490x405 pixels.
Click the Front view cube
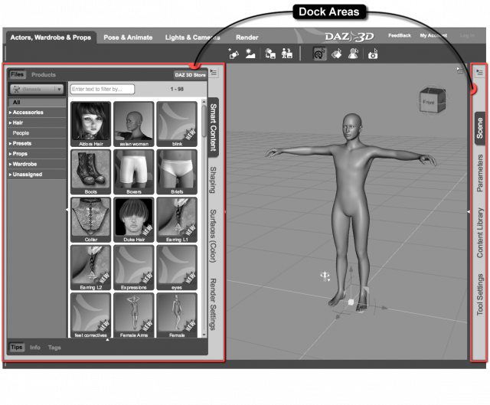432,100
